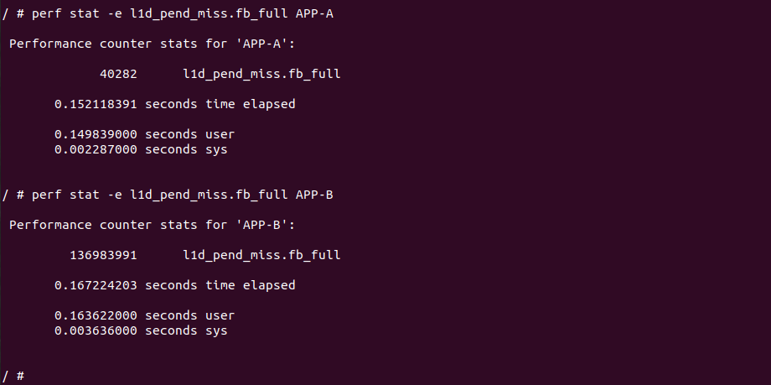Click the word perf in the APP-A command
Image resolution: width=771 pixels, height=385 pixels.
(x=43, y=14)
